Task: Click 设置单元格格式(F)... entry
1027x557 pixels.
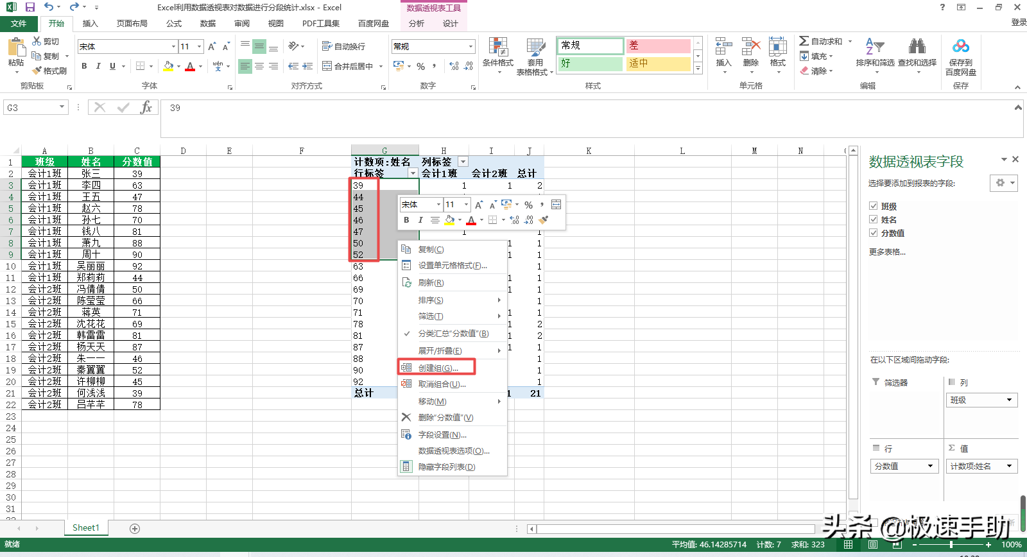Action: coord(453,265)
